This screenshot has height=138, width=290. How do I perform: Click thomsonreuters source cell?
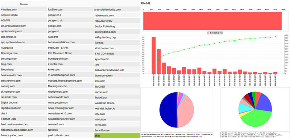pyautogui.click(x=117, y=76)
